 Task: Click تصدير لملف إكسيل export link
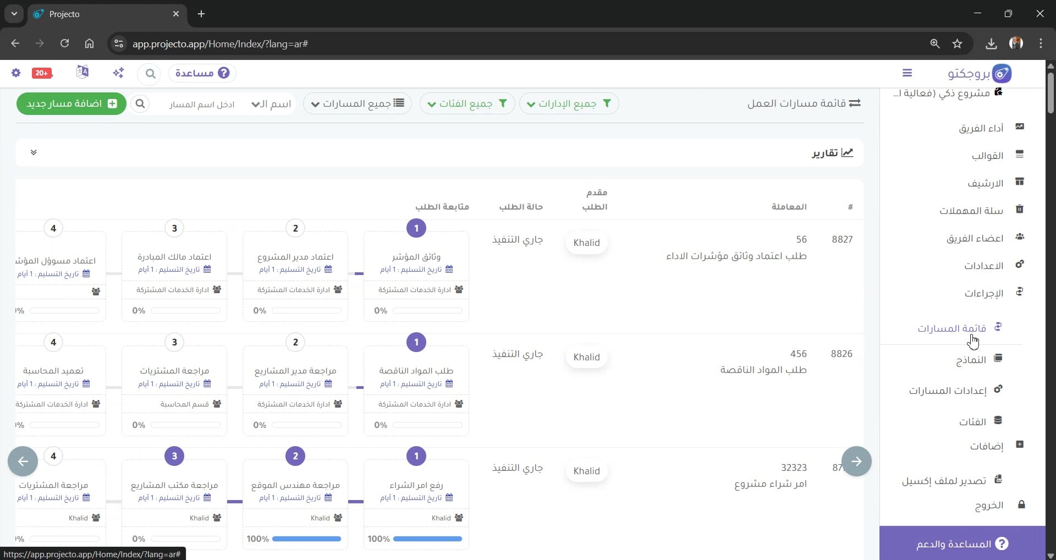944,481
